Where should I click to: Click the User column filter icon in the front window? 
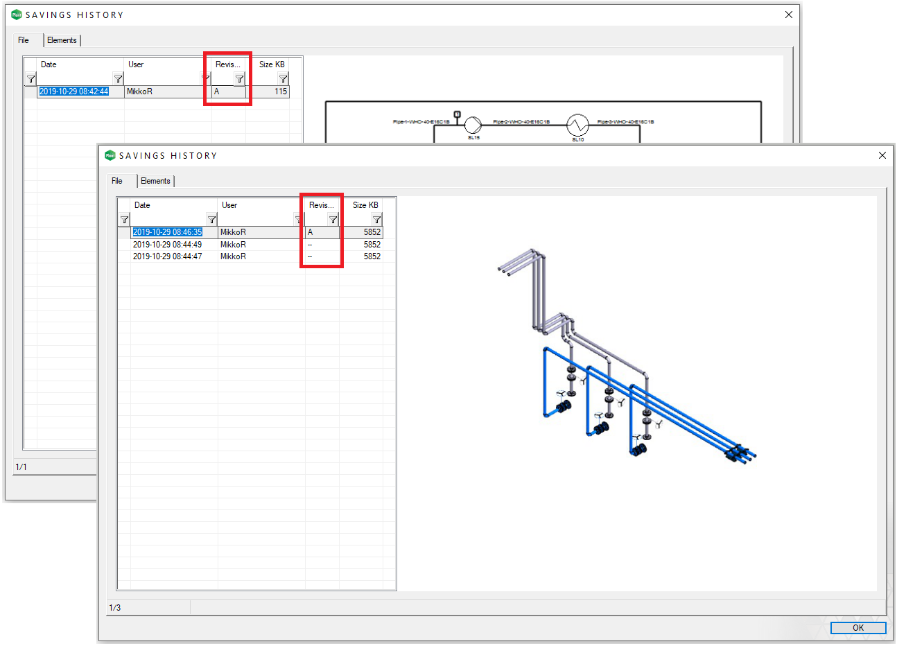click(x=298, y=220)
